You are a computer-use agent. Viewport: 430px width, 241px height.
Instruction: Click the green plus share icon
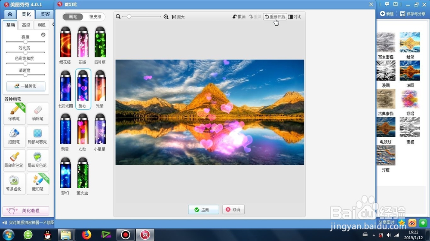pyautogui.click(x=423, y=223)
